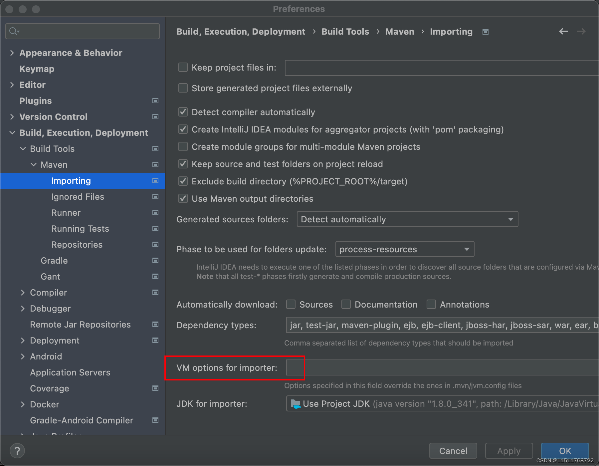This screenshot has width=599, height=466.
Task: Click the project-level icon beside Version Control
Action: click(x=155, y=116)
